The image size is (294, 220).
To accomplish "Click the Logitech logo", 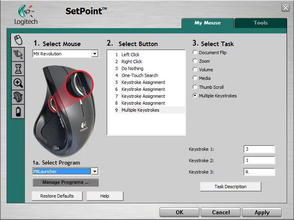I will click(26, 15).
